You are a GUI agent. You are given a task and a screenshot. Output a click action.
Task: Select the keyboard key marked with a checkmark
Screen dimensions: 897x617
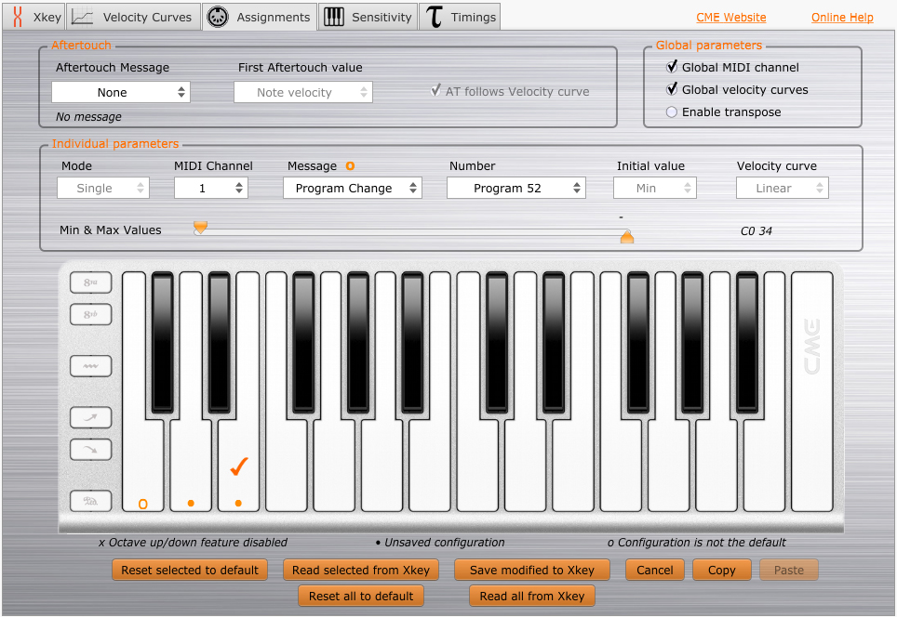[238, 465]
